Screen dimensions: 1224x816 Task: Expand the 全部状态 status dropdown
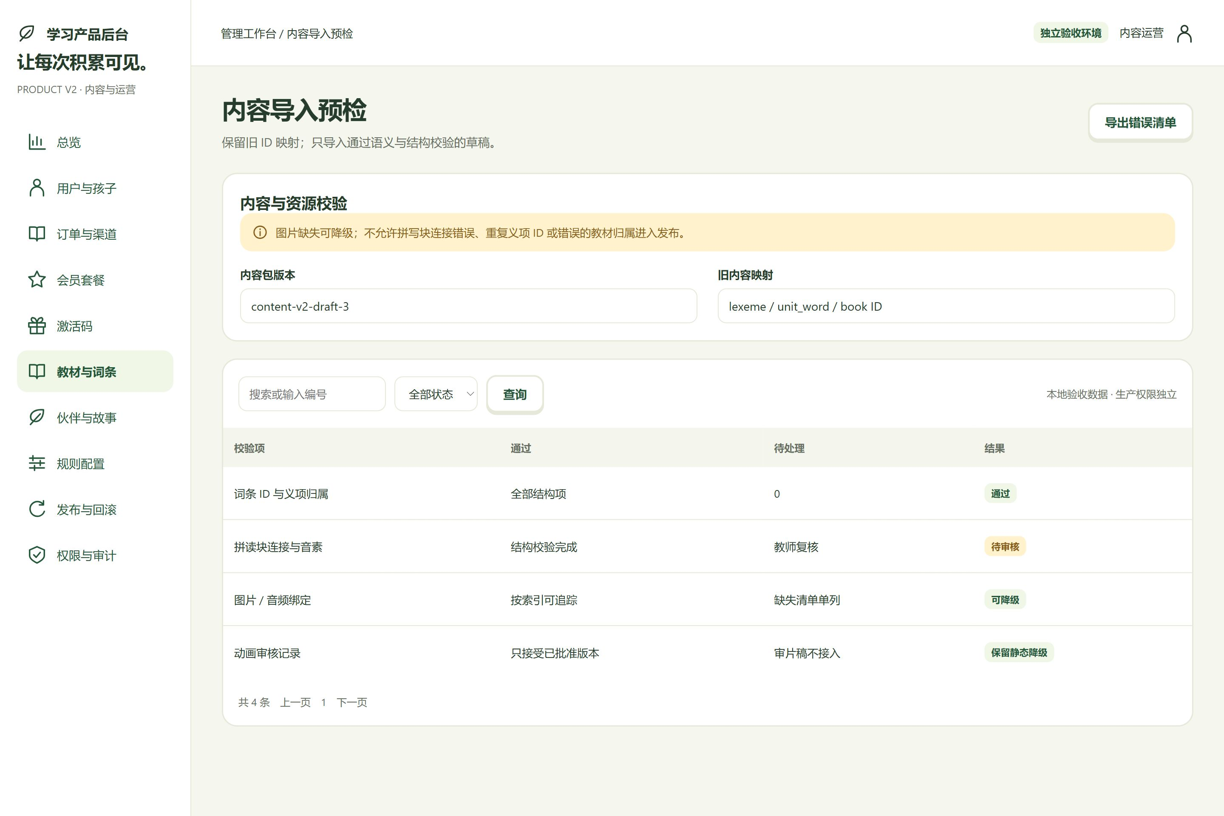click(x=436, y=394)
